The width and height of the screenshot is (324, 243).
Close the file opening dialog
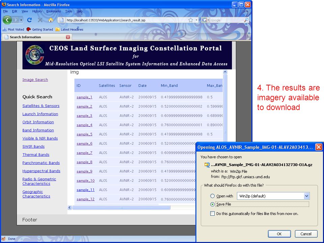[x=319, y=147]
